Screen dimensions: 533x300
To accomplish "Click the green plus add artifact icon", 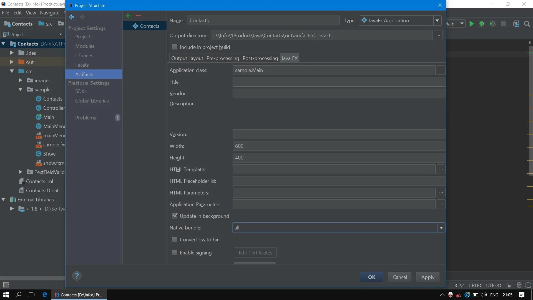I will 128,16.
